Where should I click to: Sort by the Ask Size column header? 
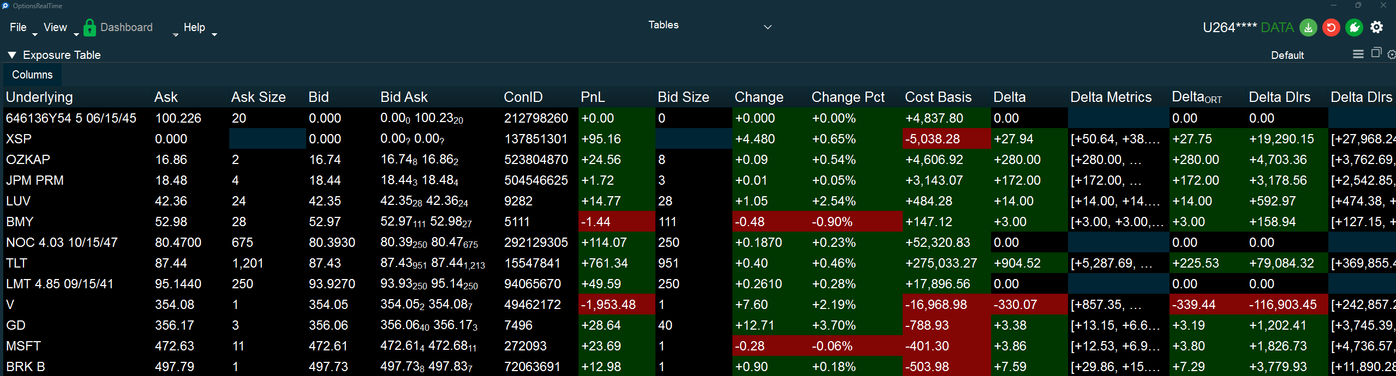point(258,97)
